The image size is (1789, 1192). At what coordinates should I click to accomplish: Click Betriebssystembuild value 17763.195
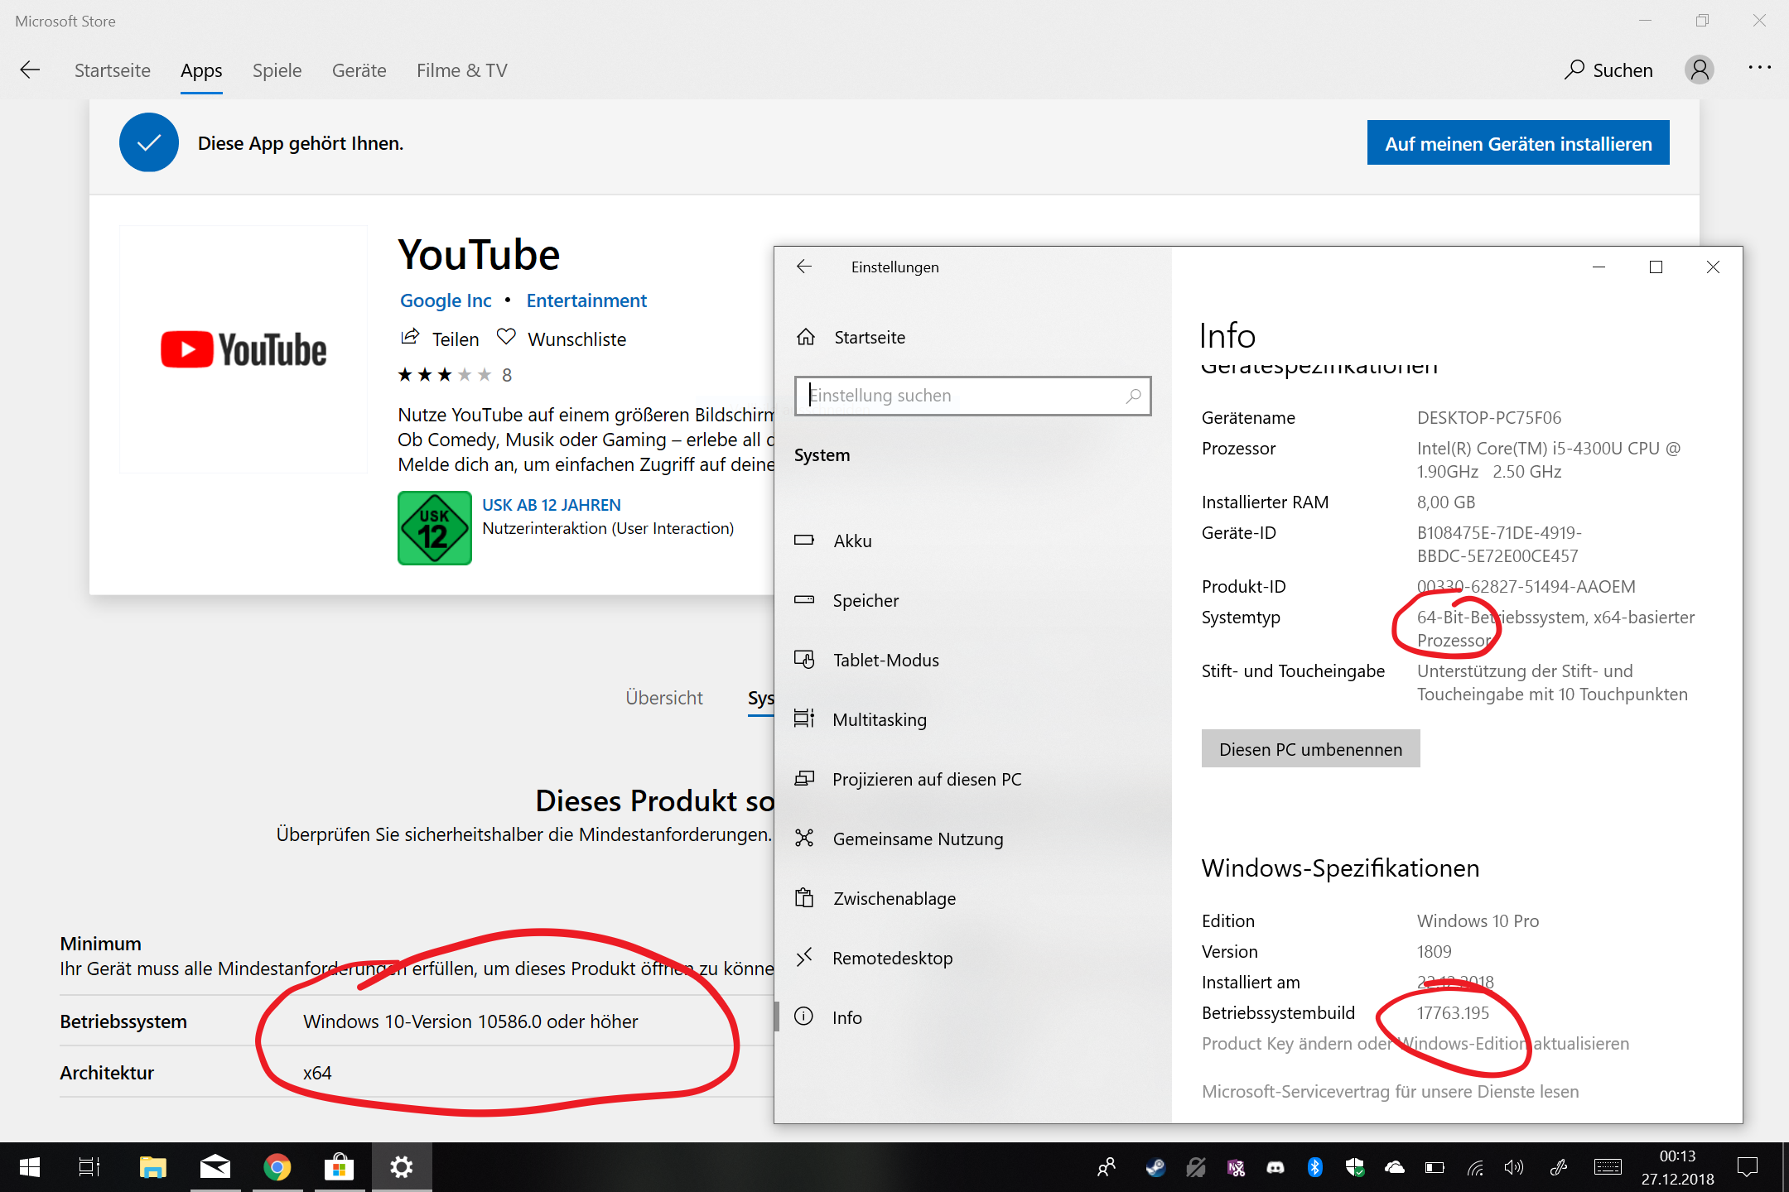pyautogui.click(x=1453, y=1013)
